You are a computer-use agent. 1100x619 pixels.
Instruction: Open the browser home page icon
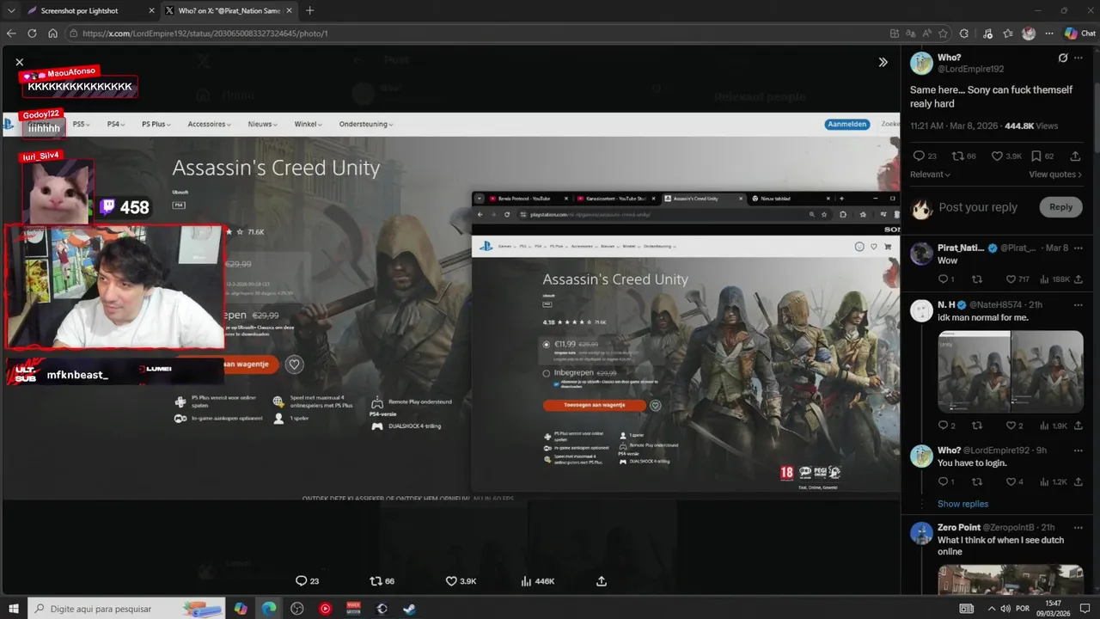(x=52, y=34)
